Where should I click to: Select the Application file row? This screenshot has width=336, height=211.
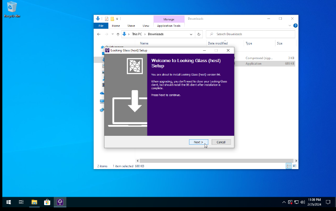click(265, 64)
